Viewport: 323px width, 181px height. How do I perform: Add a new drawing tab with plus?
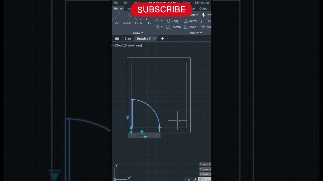pyautogui.click(x=163, y=38)
